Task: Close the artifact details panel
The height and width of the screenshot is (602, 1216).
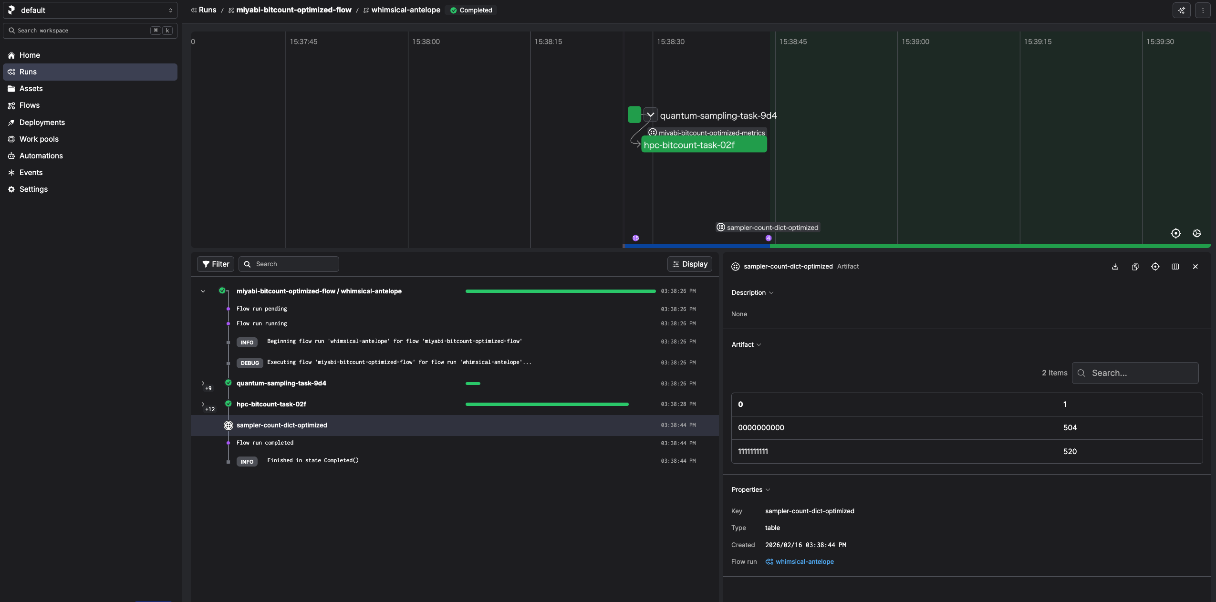Action: coord(1195,267)
